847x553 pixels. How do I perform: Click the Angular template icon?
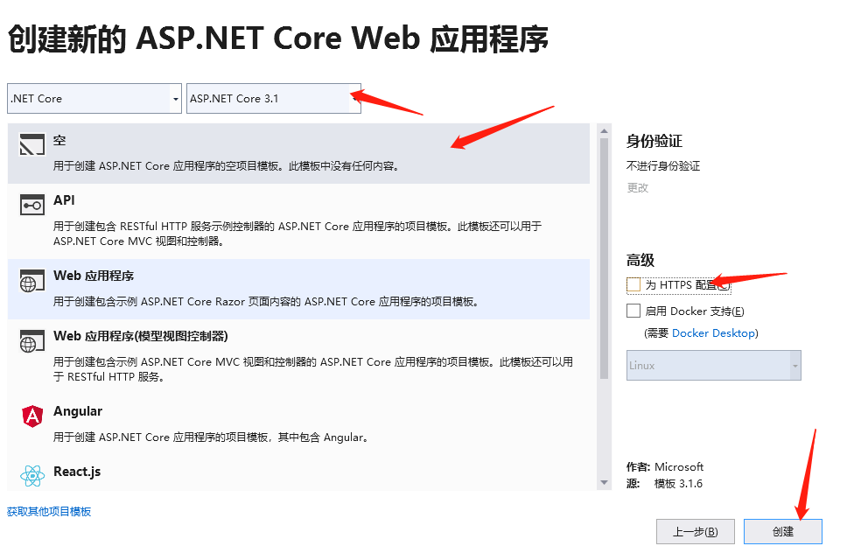point(33,416)
